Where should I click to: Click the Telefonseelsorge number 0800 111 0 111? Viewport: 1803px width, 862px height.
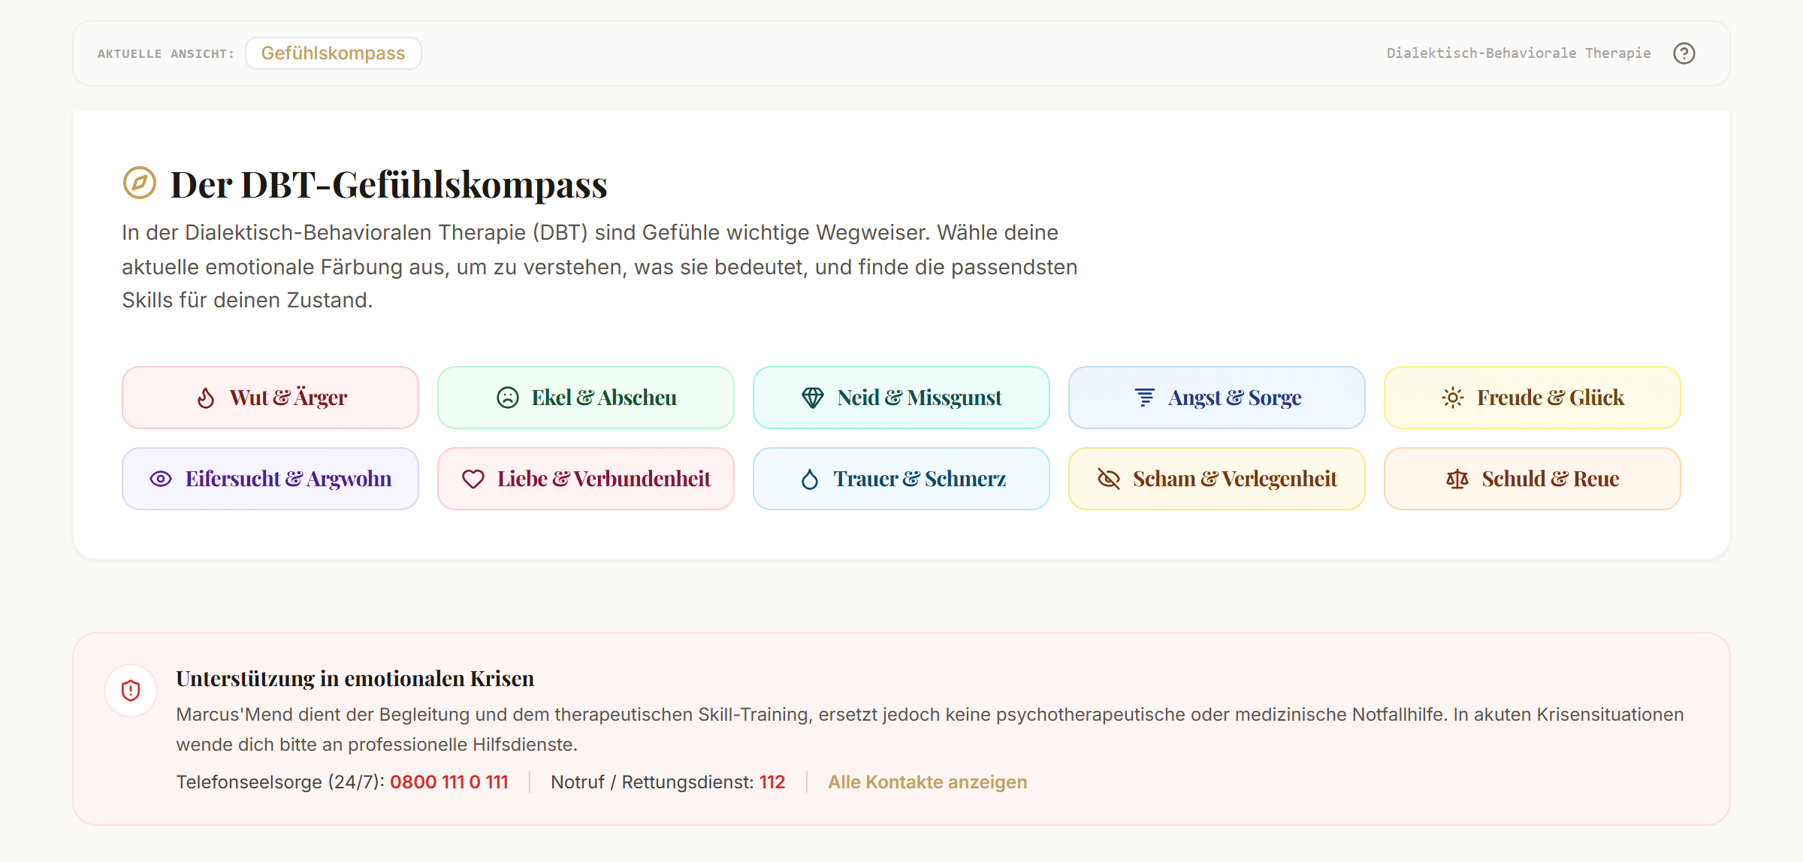coord(449,782)
